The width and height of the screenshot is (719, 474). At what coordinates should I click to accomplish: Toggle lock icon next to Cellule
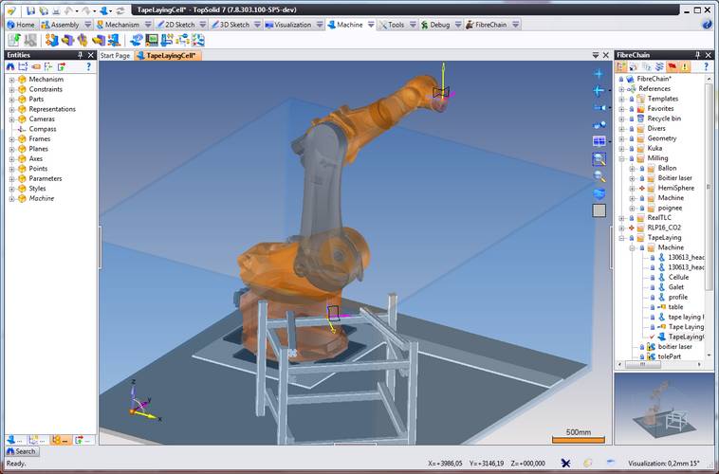653,278
